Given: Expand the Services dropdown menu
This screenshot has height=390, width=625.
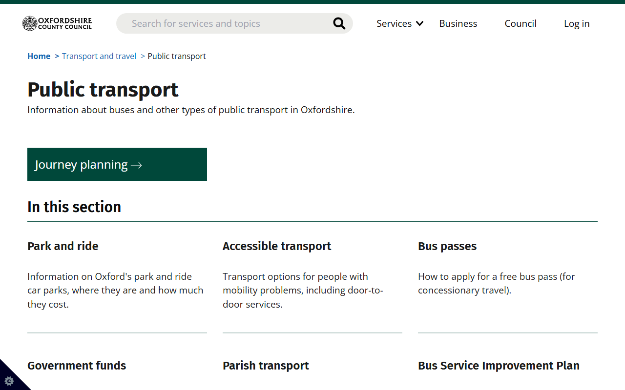Looking at the screenshot, I should [400, 23].
